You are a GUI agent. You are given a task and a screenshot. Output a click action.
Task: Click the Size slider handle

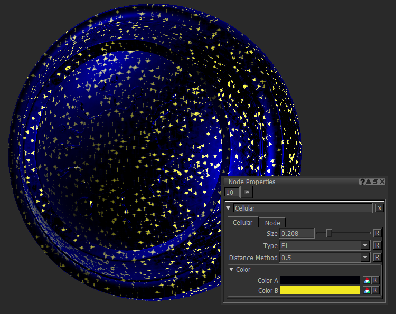coord(329,233)
